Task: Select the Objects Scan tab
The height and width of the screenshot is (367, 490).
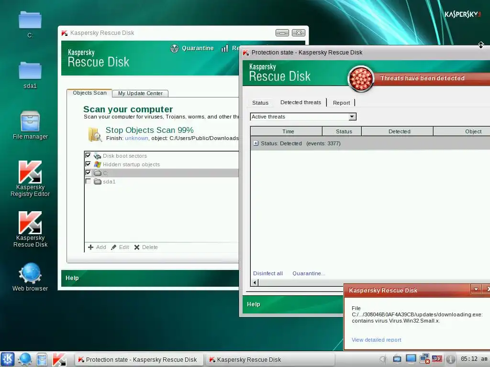Action: tap(89, 93)
